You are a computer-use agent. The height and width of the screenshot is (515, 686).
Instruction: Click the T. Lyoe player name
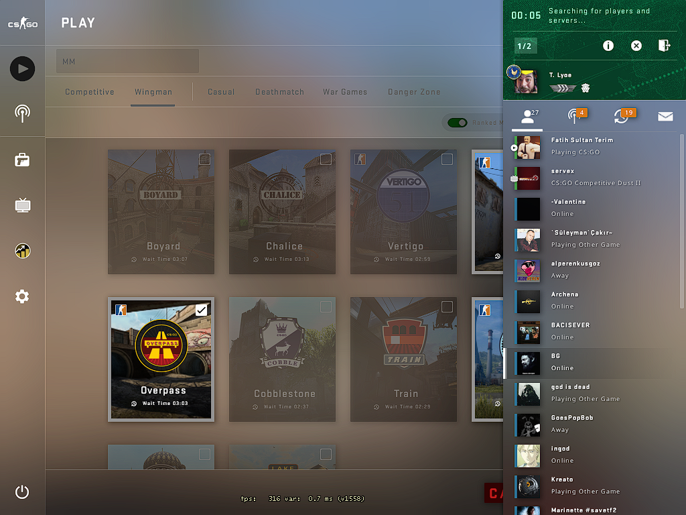[x=561, y=75]
